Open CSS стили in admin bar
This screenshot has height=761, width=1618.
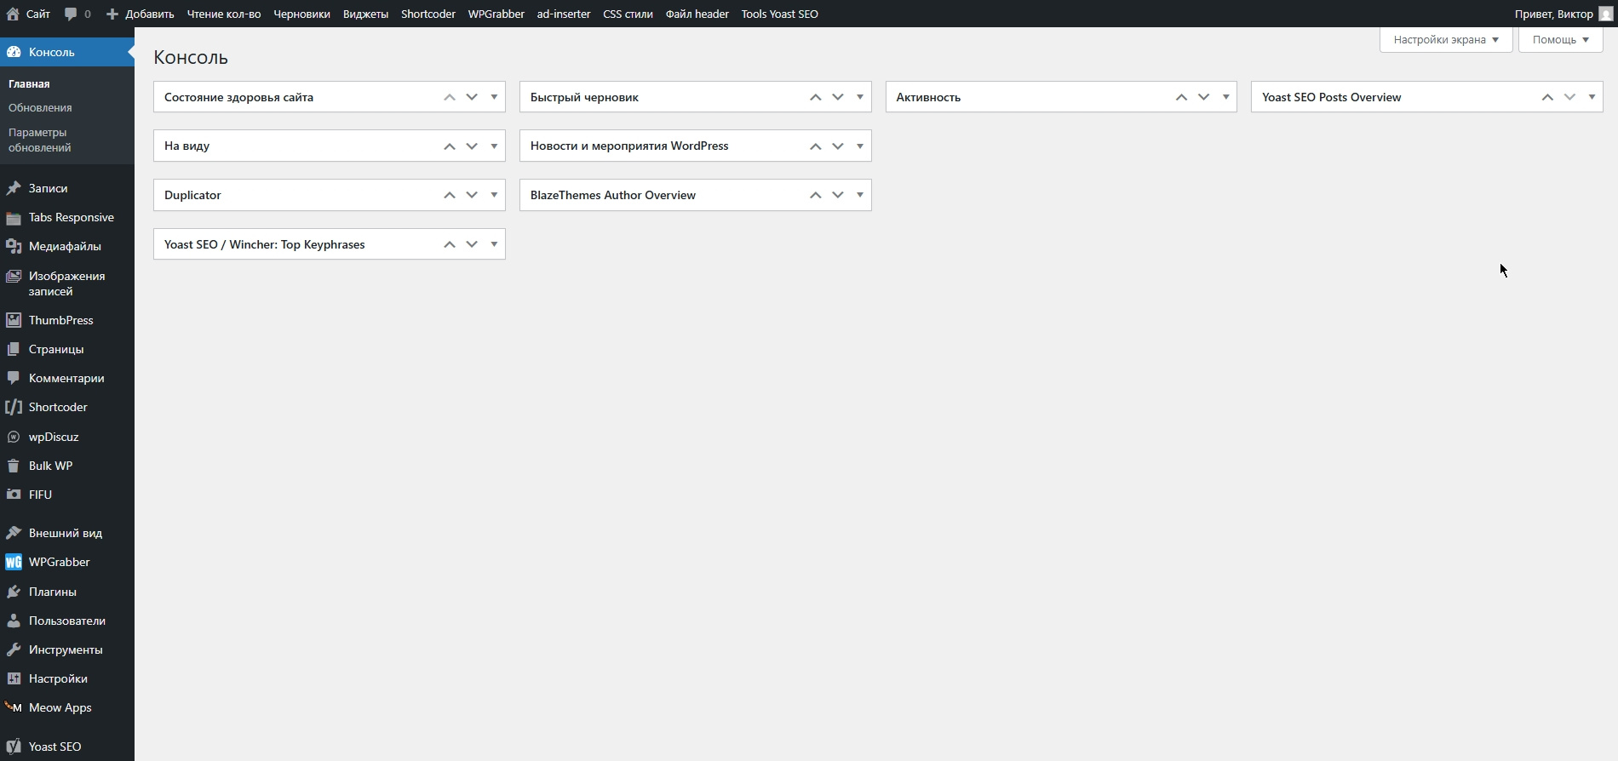click(x=628, y=14)
